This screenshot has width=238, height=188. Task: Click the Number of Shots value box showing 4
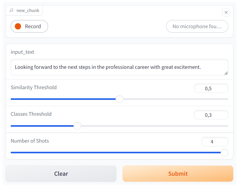(215, 142)
